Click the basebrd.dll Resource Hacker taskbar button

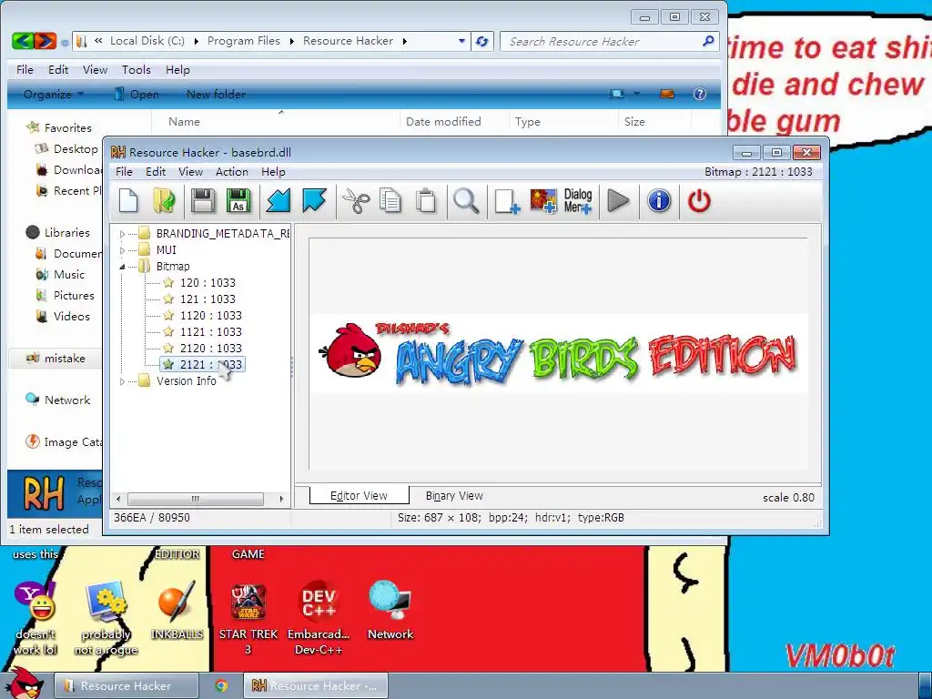[x=316, y=686]
